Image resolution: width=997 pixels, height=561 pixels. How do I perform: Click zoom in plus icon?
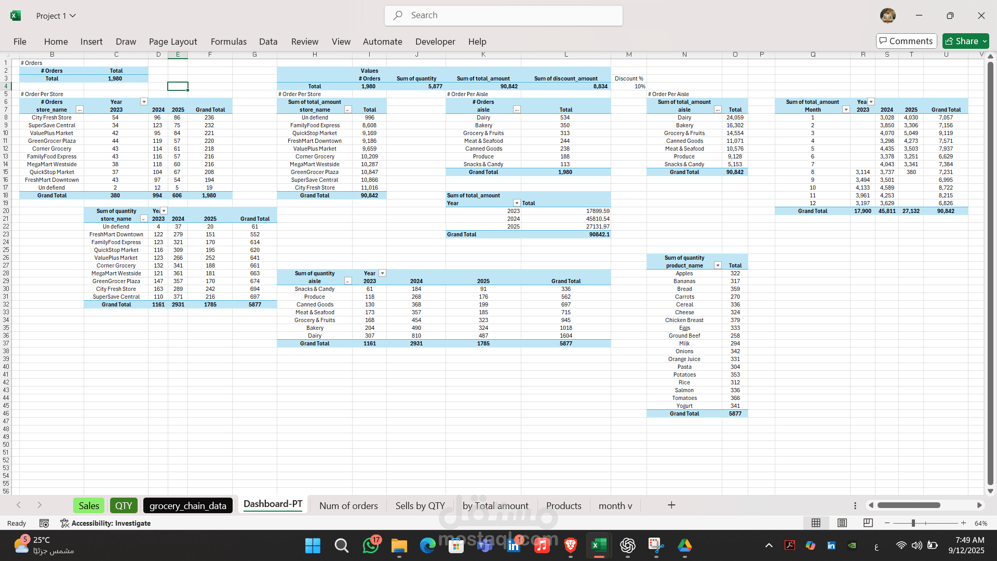pos(964,523)
